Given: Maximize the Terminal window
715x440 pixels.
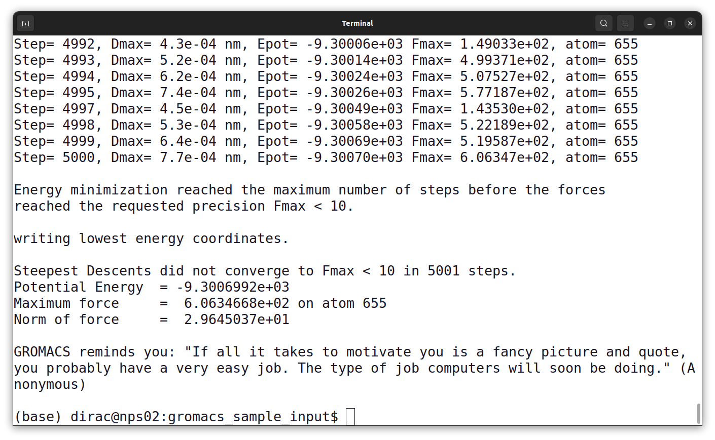Looking at the screenshot, I should pyautogui.click(x=670, y=23).
